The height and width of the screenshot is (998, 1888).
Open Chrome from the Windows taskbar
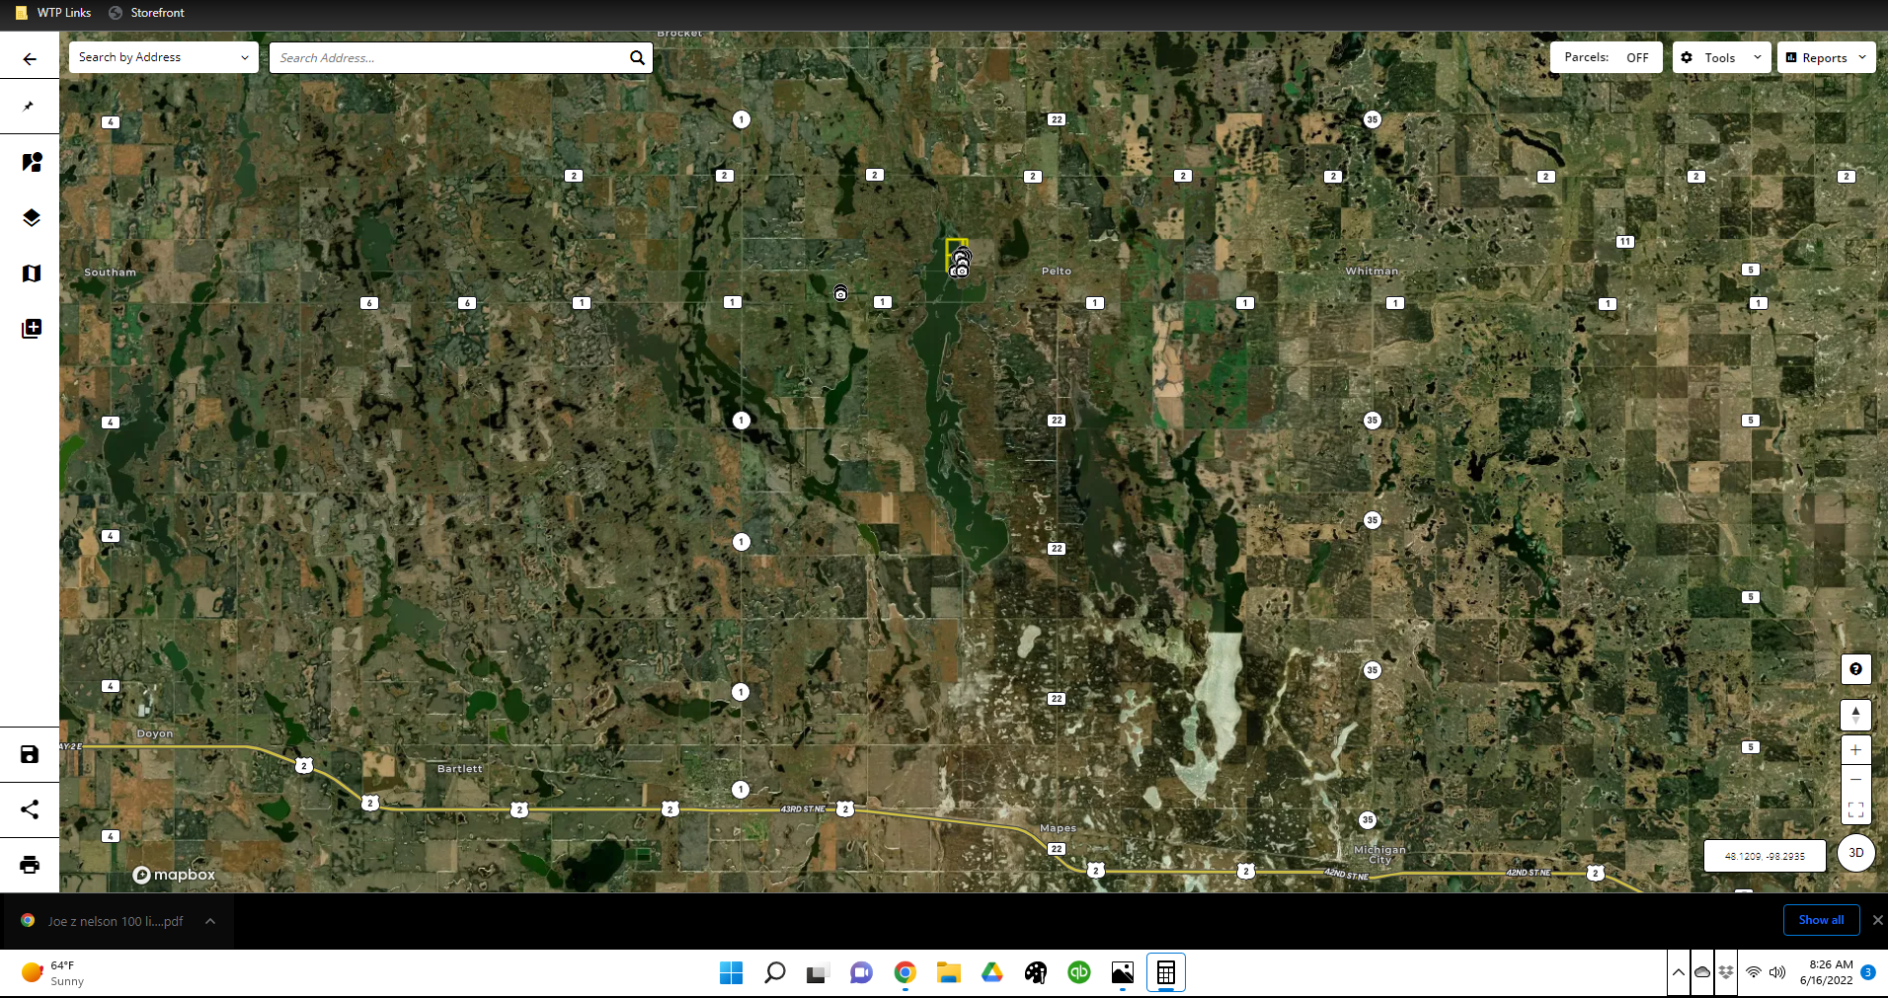click(x=905, y=973)
